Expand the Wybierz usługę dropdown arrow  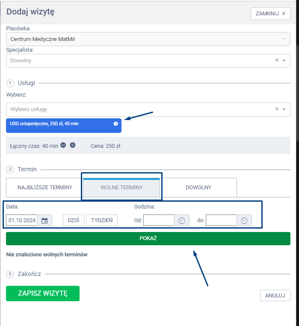click(284, 109)
